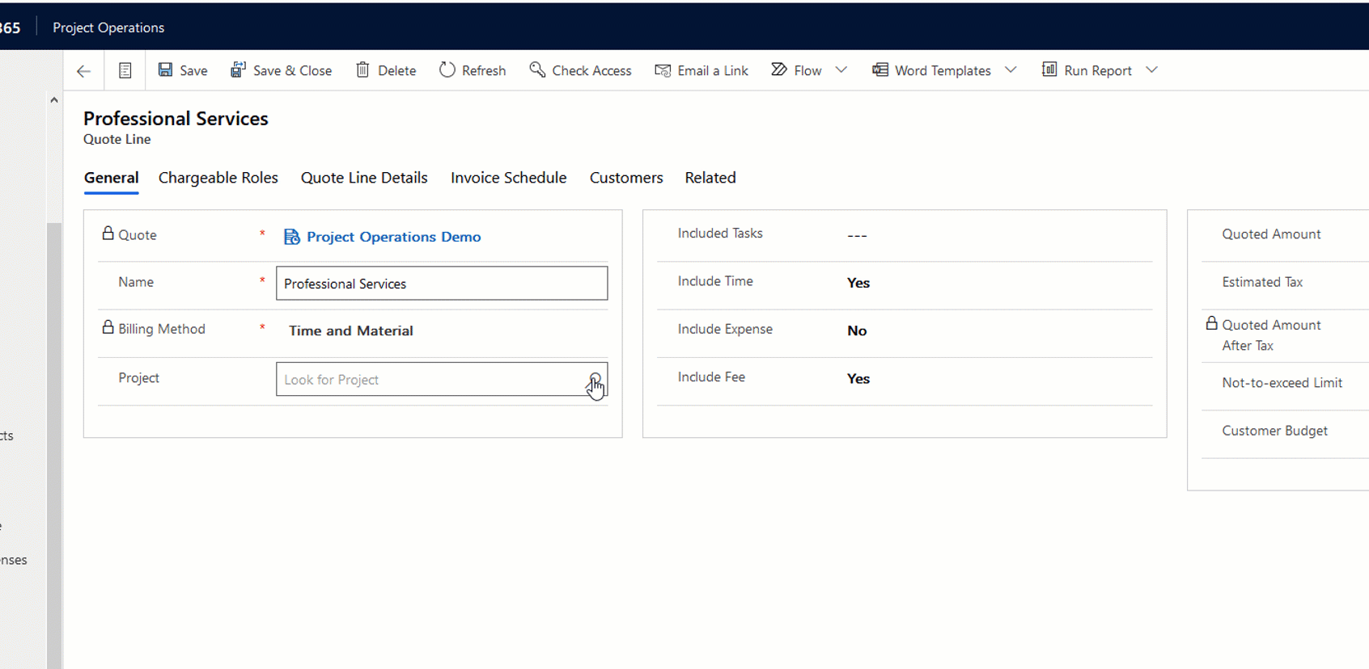Click the Time and Material billing method value
This screenshot has width=1369, height=669.
[x=351, y=330]
